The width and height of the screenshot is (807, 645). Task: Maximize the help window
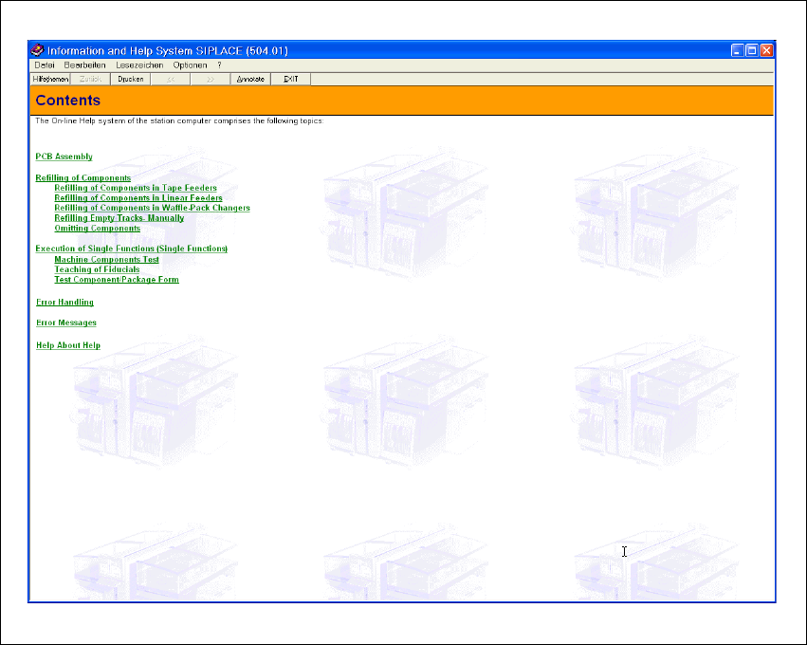click(752, 50)
